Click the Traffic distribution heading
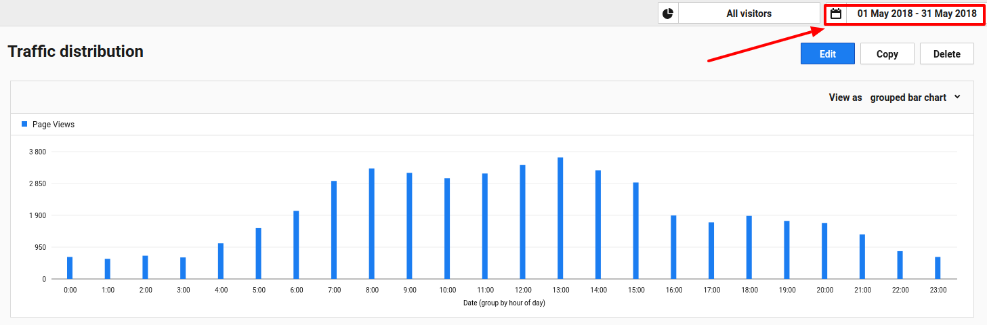Screen dimensions: 987x325 click(75, 51)
